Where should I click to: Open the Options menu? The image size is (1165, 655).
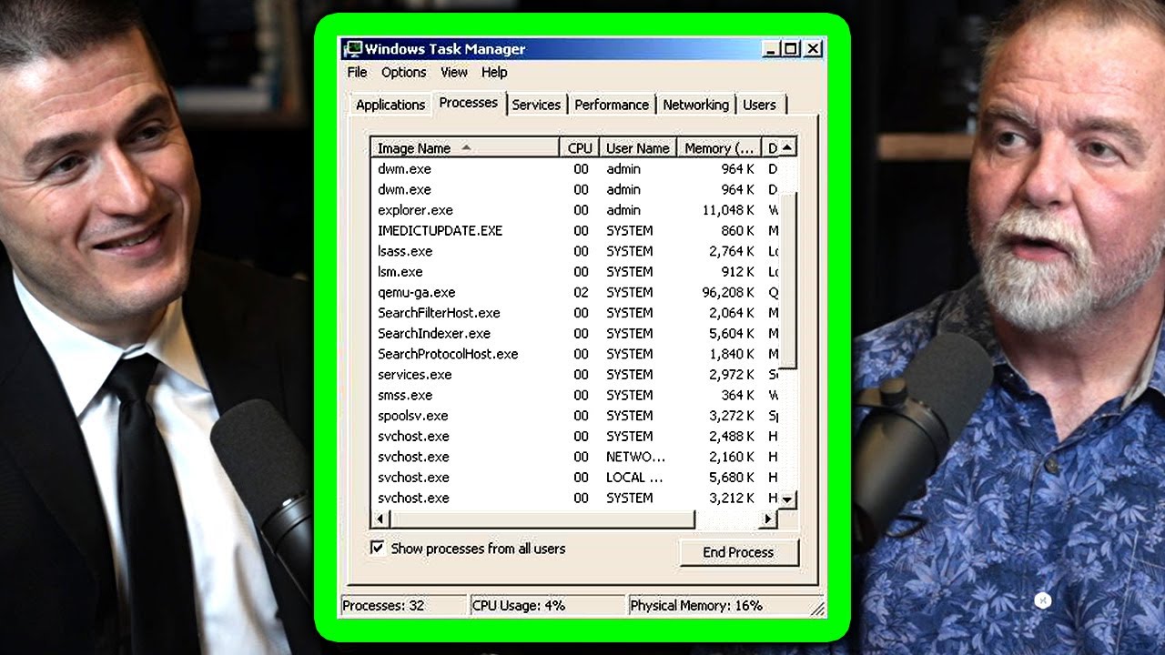coord(403,72)
